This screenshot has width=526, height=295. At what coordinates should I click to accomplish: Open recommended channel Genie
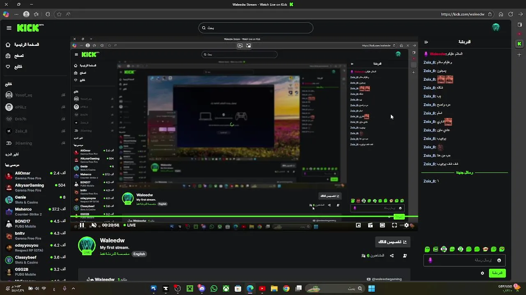[35, 200]
